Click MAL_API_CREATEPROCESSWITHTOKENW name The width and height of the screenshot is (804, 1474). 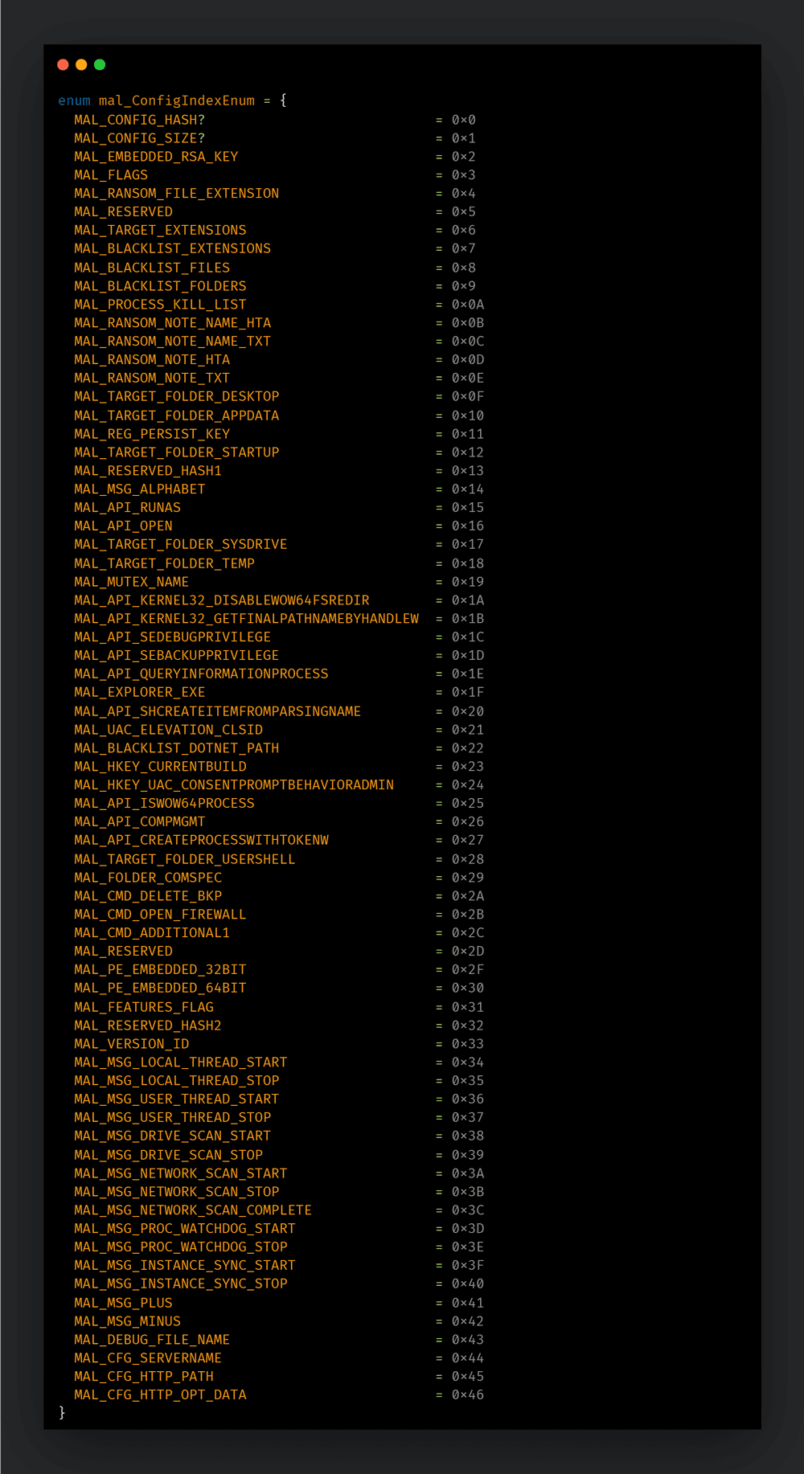[x=201, y=840]
